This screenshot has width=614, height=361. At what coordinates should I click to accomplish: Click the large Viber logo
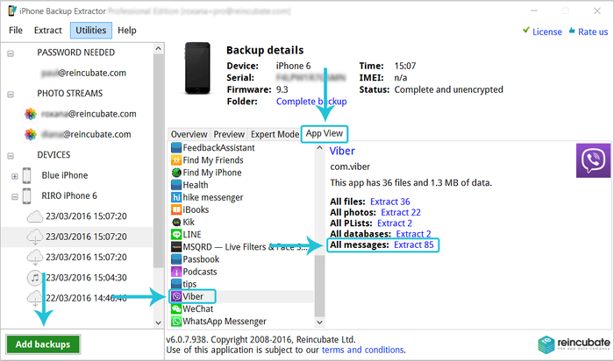(x=593, y=160)
